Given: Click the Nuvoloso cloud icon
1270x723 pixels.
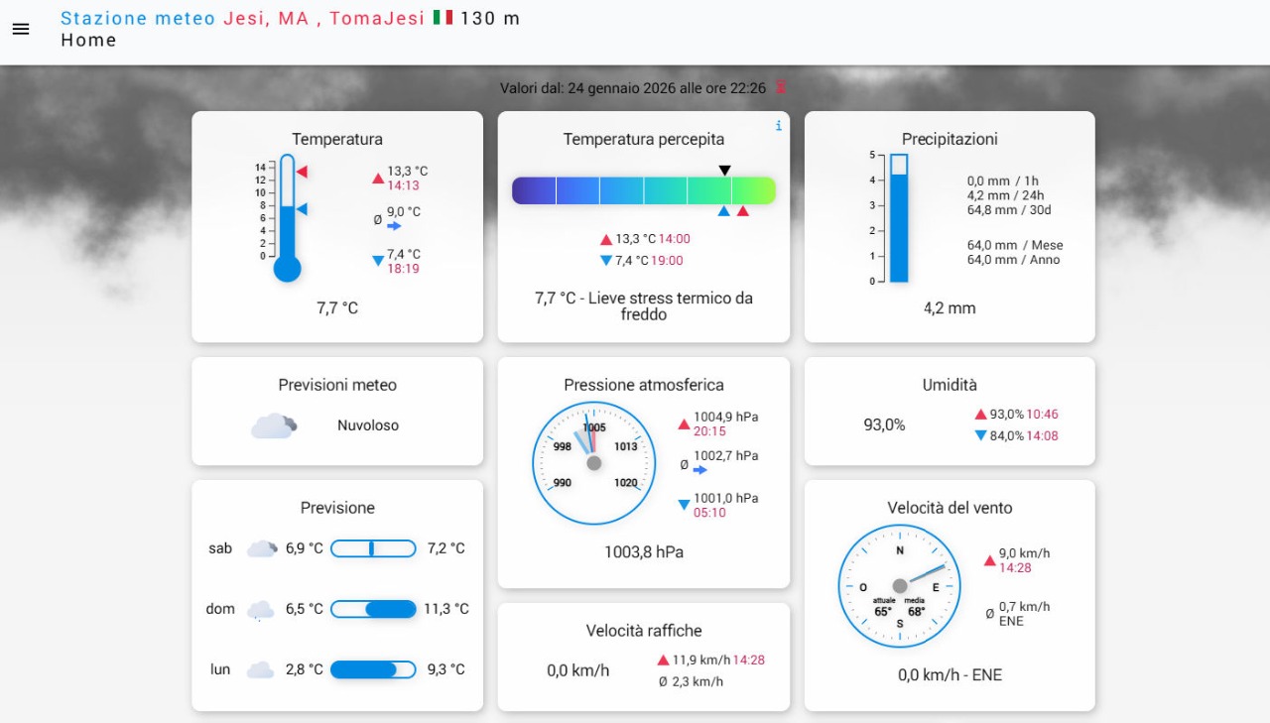Looking at the screenshot, I should point(273,425).
